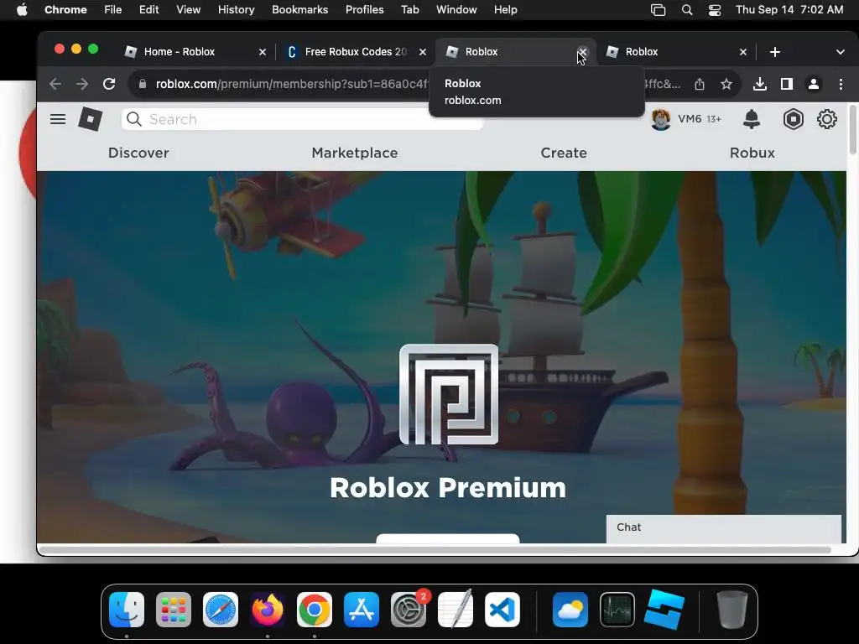Go to the Discover page
This screenshot has width=859, height=644.
click(138, 153)
